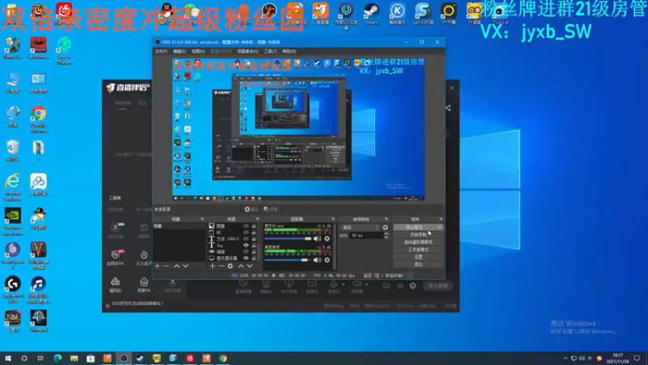Open Internet Explorer desktop shortcut
This screenshot has height=365, width=648.
[13, 187]
